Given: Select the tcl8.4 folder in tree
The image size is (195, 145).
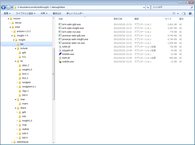Looking at the screenshot, I should [x=25, y=133].
